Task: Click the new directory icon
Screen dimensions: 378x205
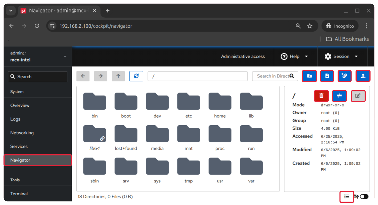Action: 309,76
